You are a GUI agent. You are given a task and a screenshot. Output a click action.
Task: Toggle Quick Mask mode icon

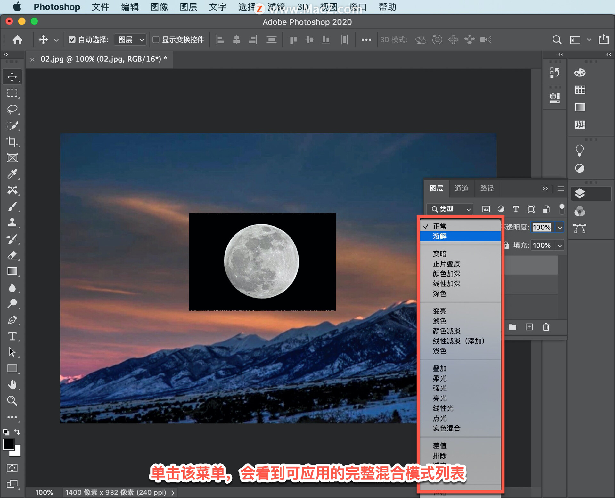point(12,468)
